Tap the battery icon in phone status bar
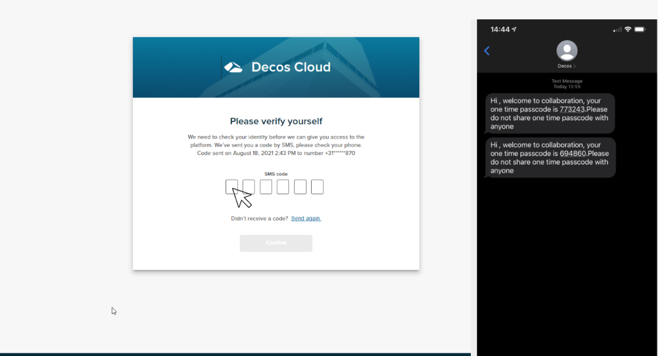This screenshot has width=658, height=356. coord(640,29)
